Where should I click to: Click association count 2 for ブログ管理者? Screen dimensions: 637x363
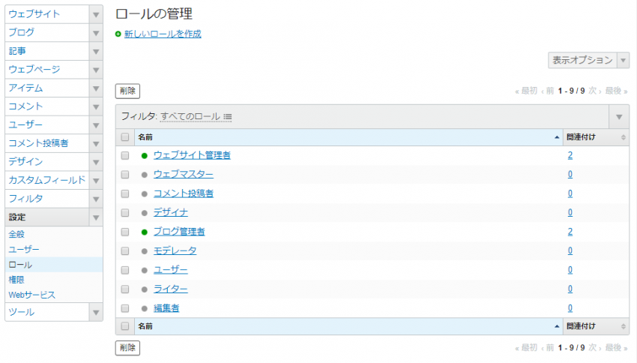click(x=570, y=232)
